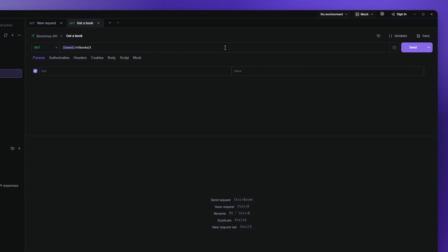Close the Get a book tab

click(98, 23)
